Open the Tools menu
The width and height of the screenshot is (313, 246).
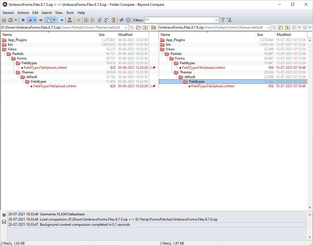[70, 12]
